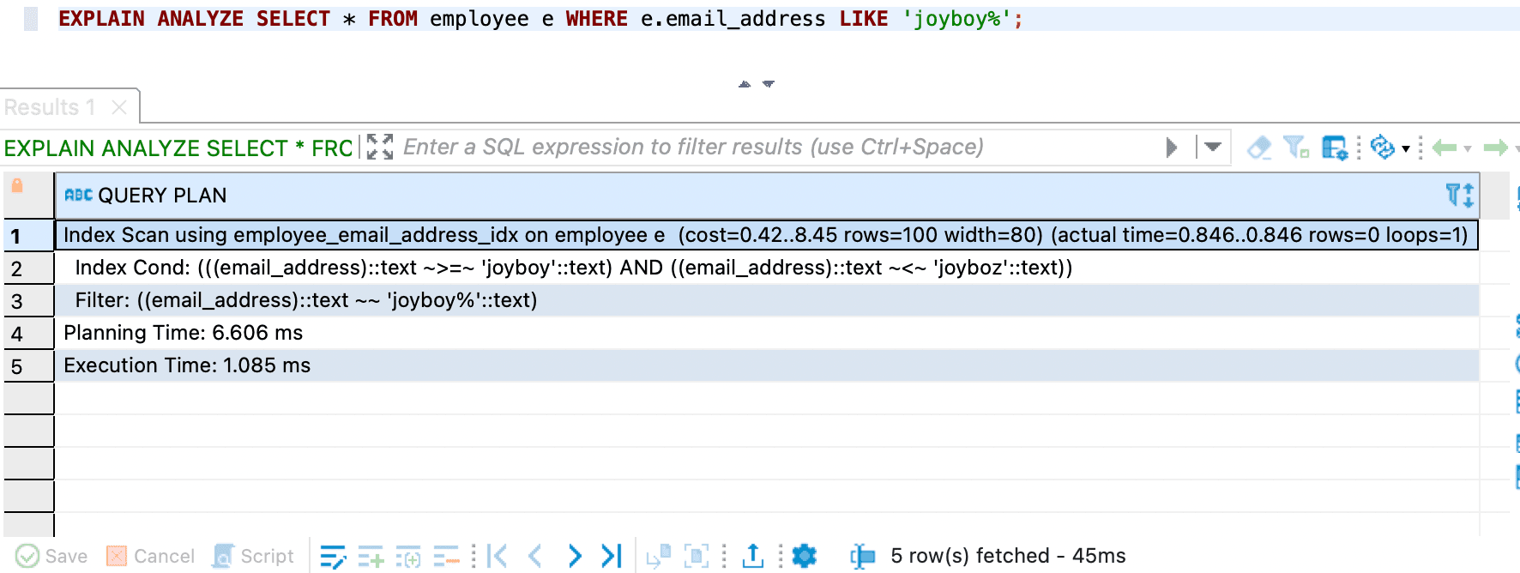Click the lock icon in grid corner
1520x573 pixels.
point(17,185)
